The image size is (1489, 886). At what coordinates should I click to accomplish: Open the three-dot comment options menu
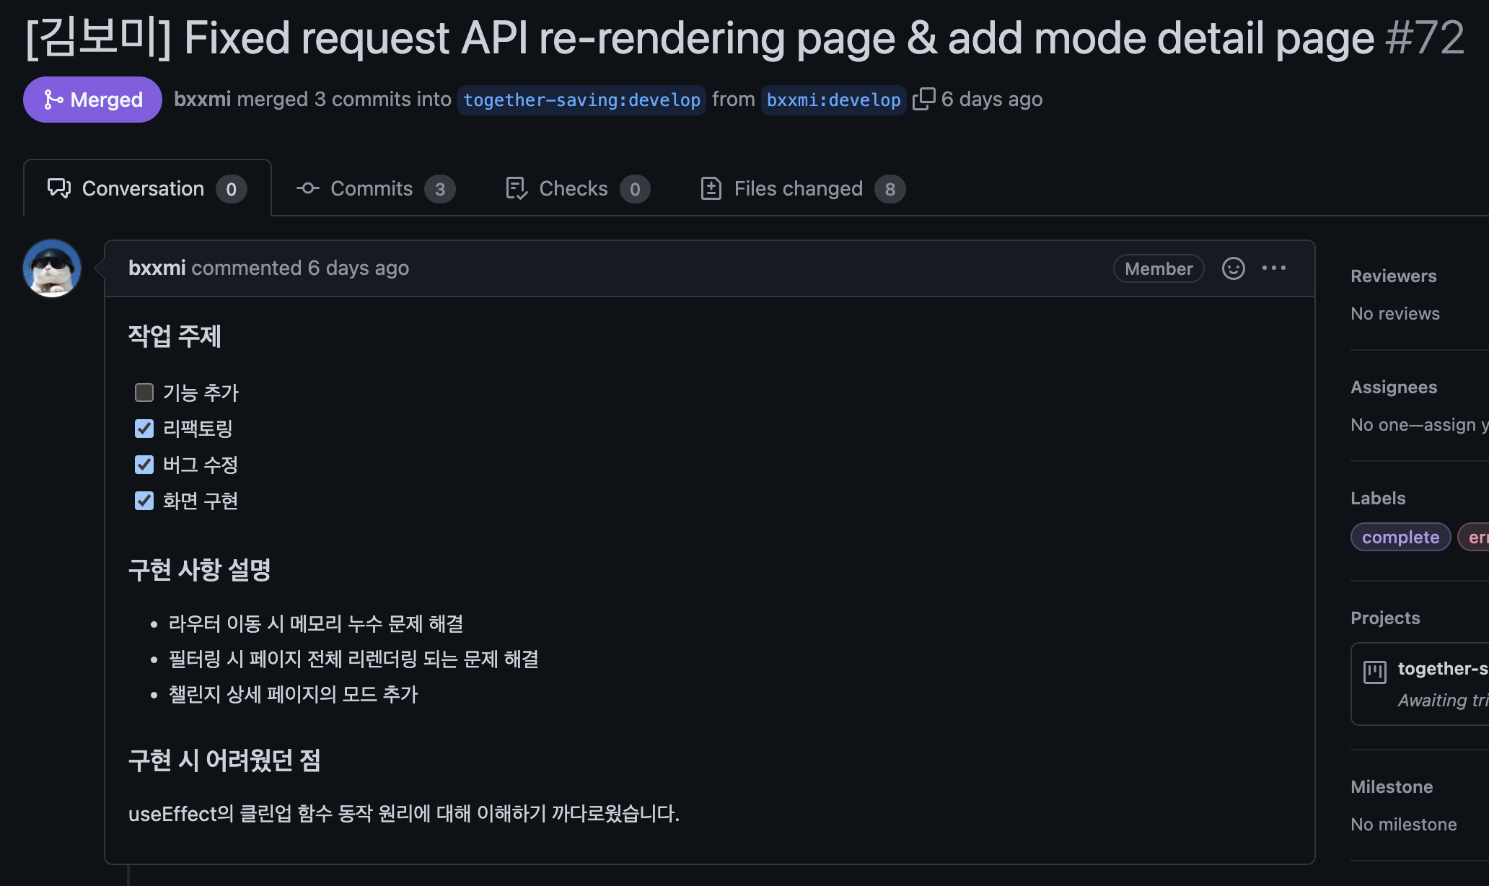point(1274,268)
